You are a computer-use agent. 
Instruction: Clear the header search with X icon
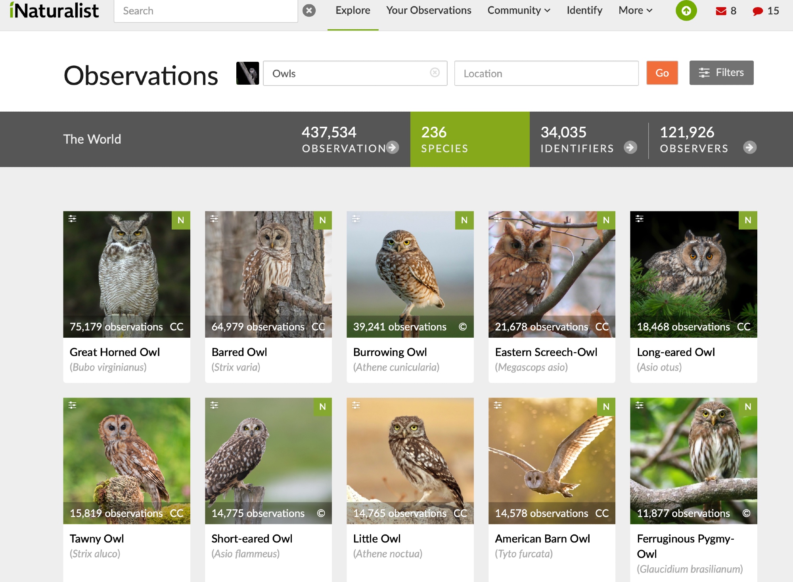[x=309, y=11]
